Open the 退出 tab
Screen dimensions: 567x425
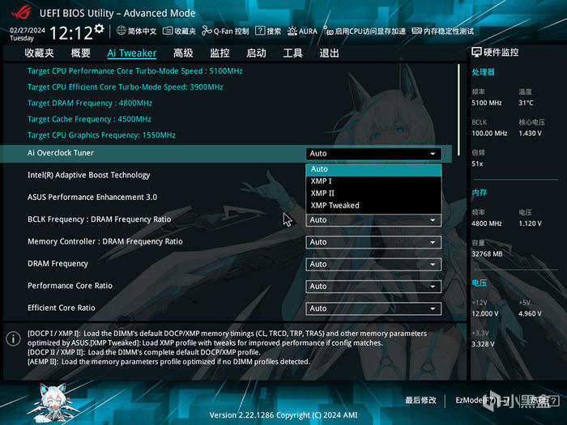click(329, 53)
